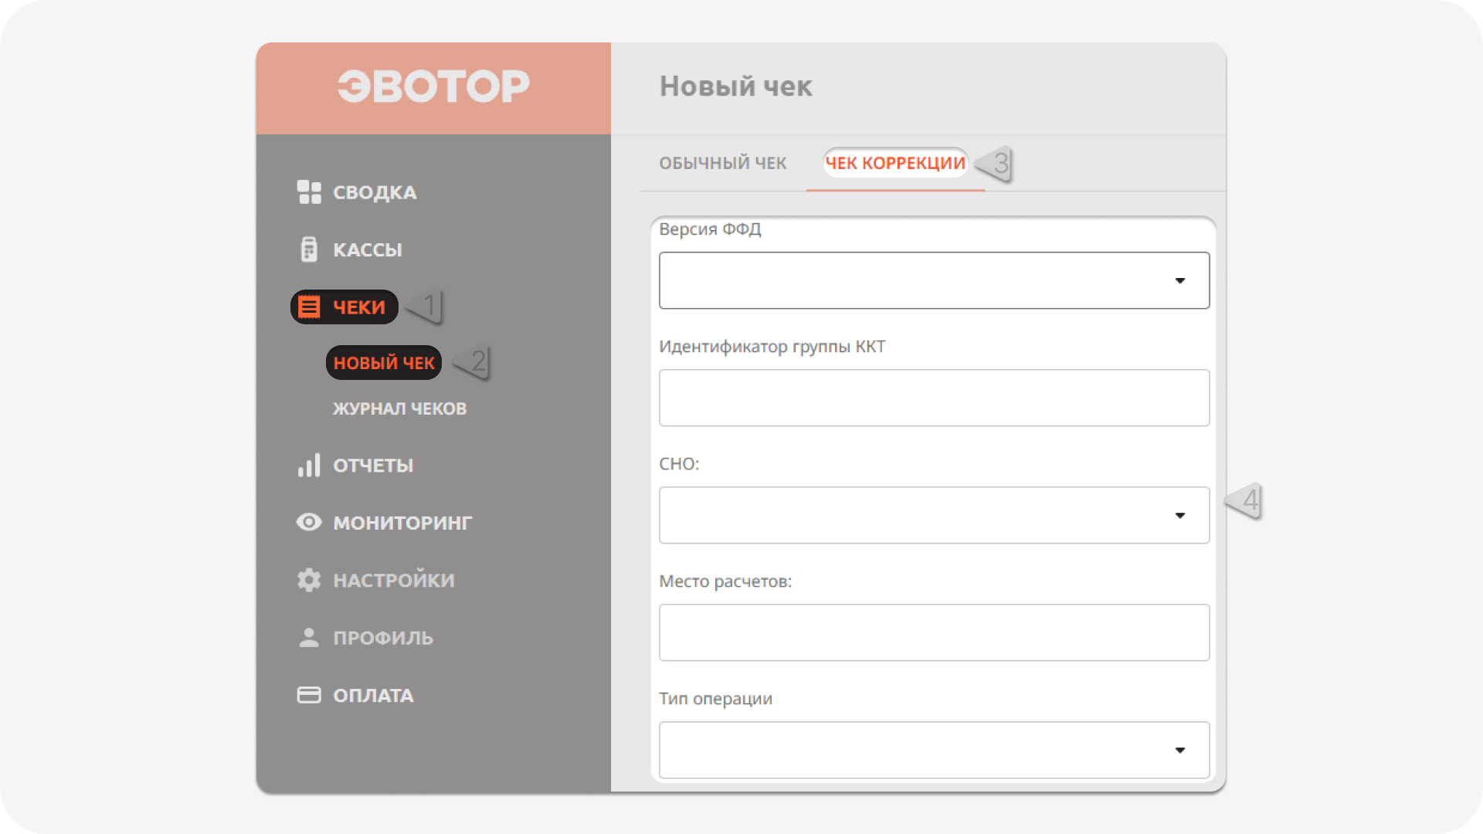The image size is (1483, 834).
Task: Open the Кассы section from the sidebar
Action: (x=367, y=249)
